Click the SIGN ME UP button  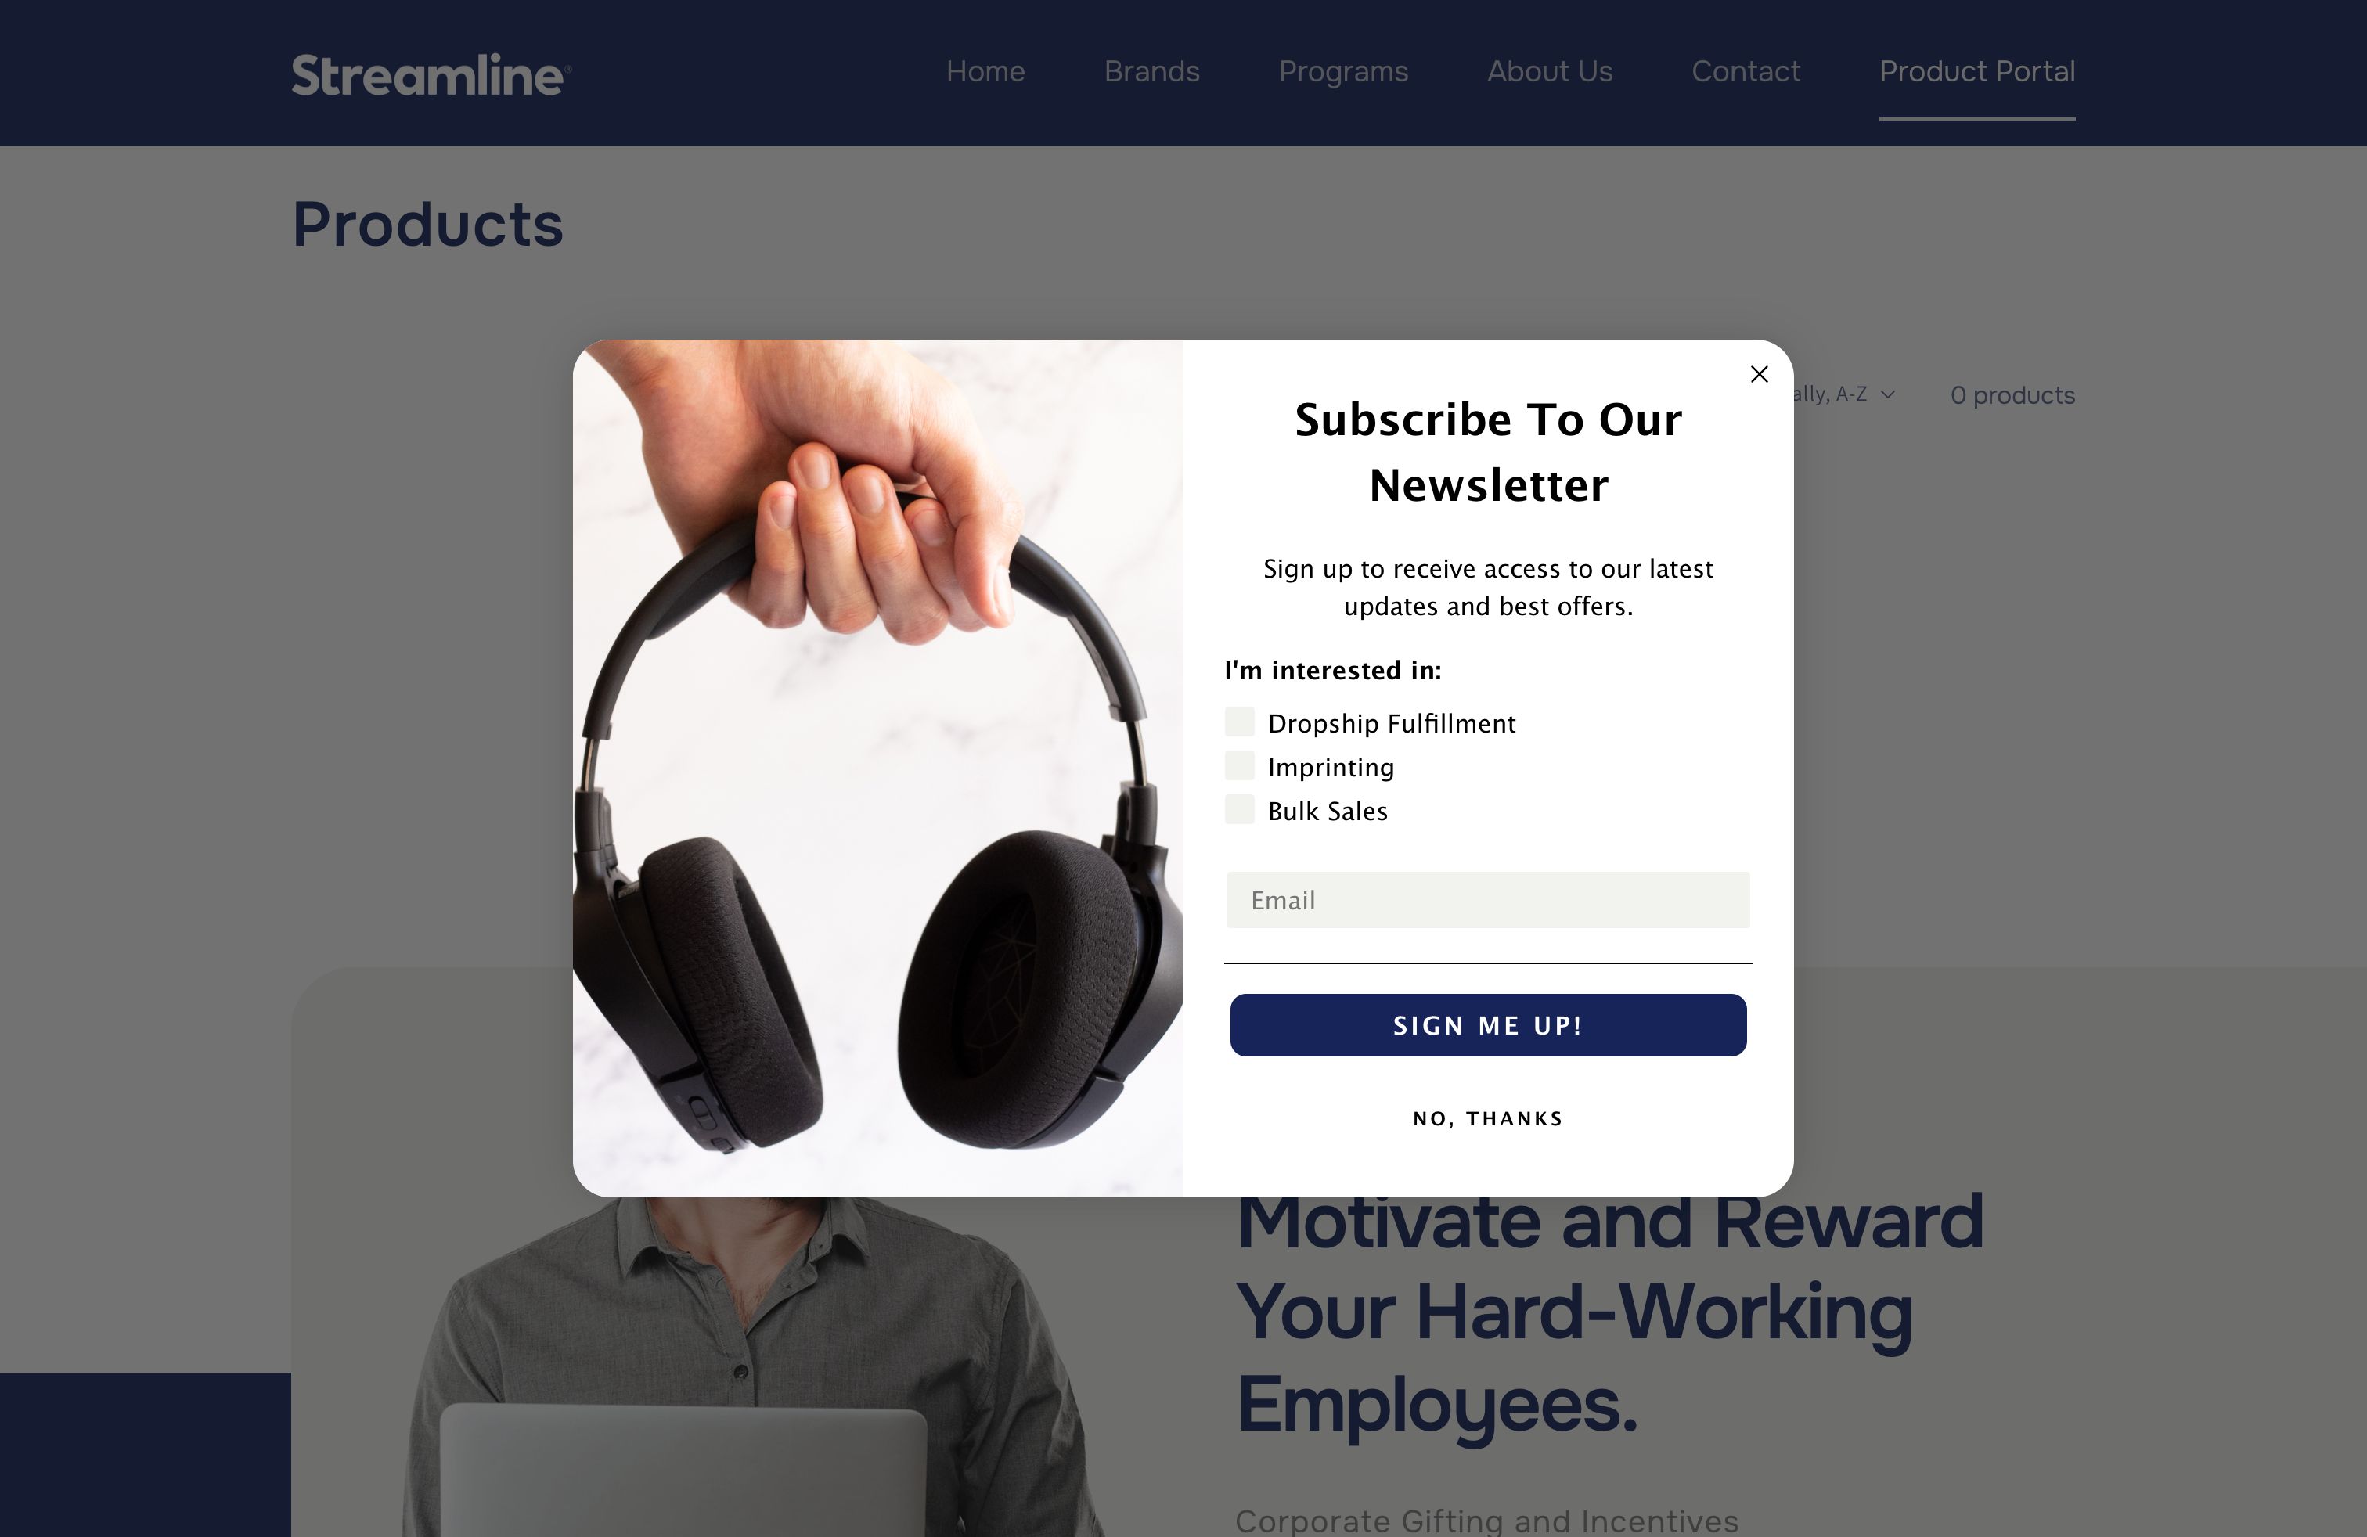(1487, 1024)
